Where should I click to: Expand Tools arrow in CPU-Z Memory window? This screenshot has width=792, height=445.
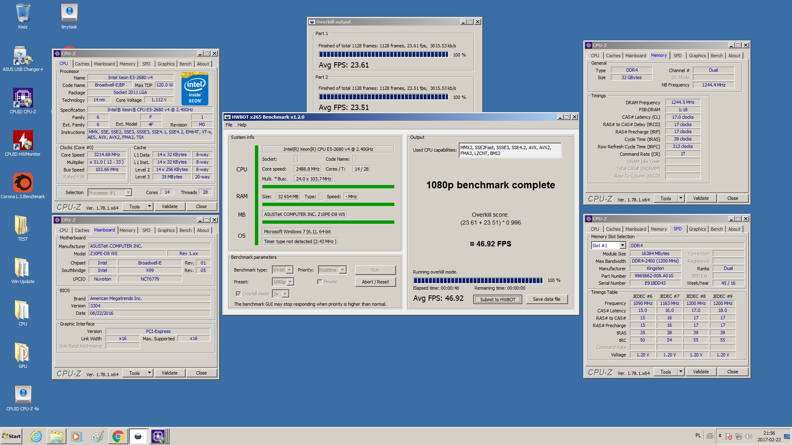pyautogui.click(x=681, y=198)
